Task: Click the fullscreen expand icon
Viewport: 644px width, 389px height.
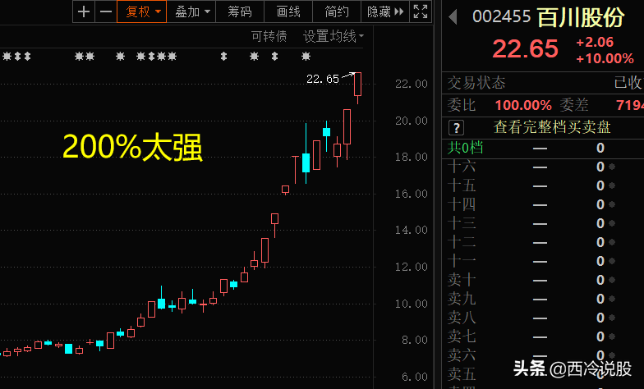Action: pos(421,11)
